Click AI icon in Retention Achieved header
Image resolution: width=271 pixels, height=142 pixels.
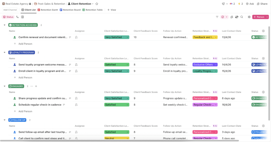click(x=215, y=31)
